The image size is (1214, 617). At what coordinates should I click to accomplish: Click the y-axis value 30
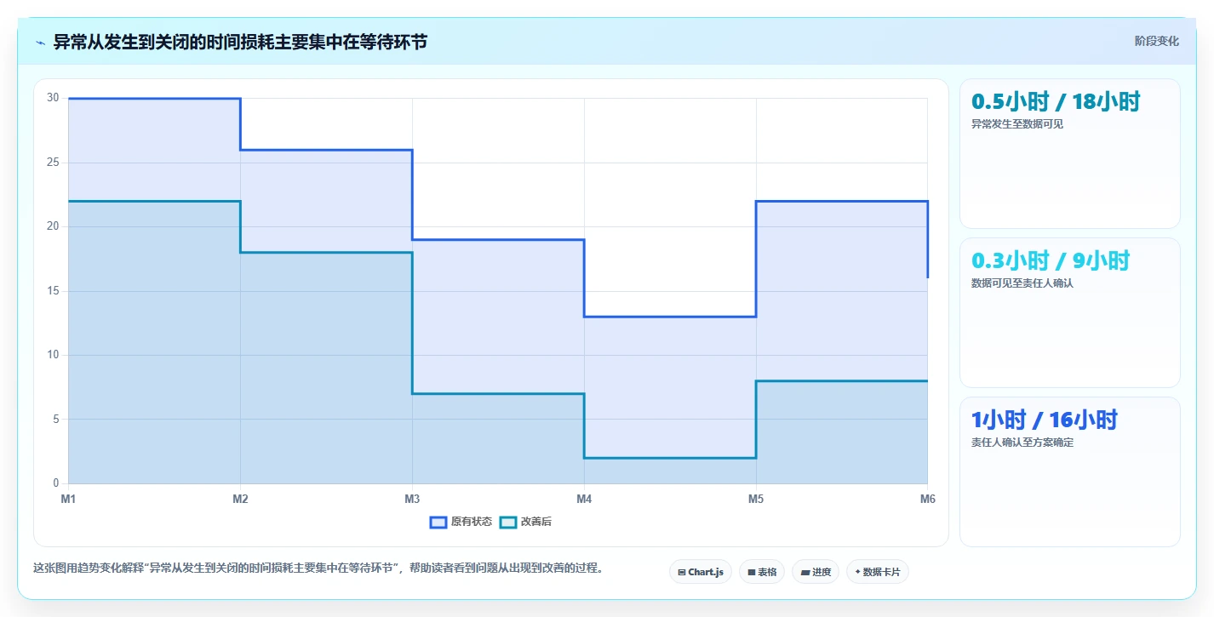click(x=53, y=98)
